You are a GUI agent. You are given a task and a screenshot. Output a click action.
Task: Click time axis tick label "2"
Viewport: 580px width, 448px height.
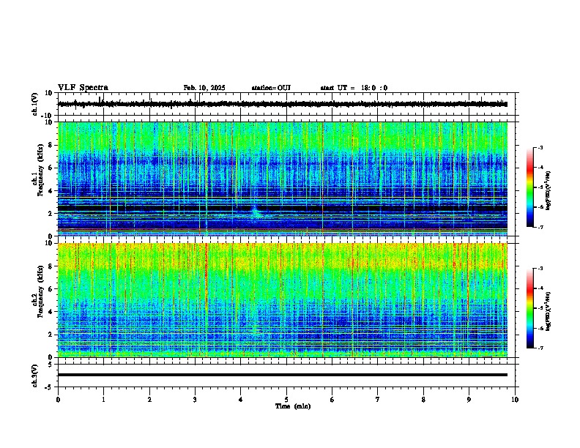(149, 400)
